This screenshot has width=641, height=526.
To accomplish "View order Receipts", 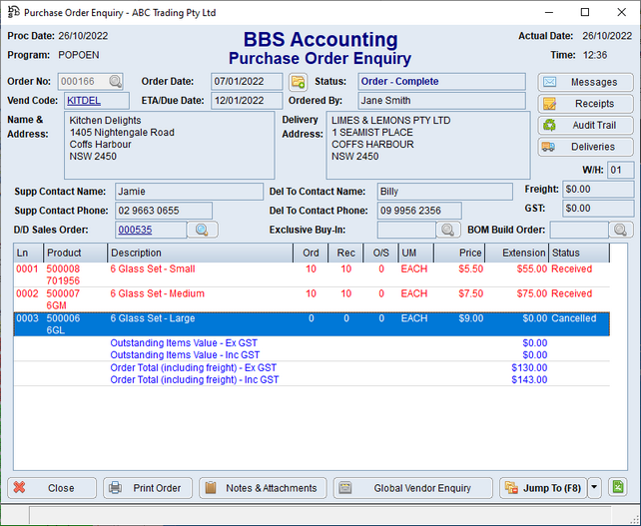I will coord(586,104).
